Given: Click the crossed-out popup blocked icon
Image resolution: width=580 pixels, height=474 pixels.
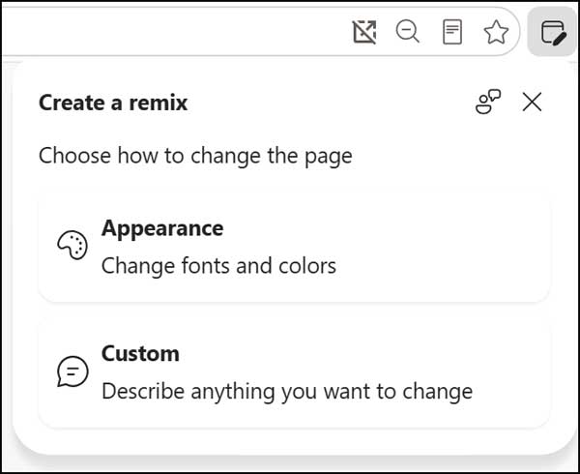Looking at the screenshot, I should click(364, 32).
